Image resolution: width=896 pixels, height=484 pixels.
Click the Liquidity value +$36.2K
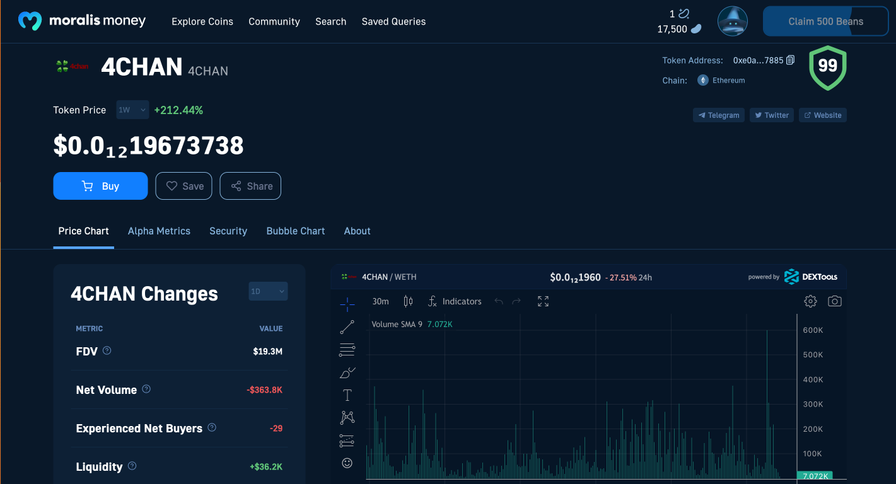(265, 466)
